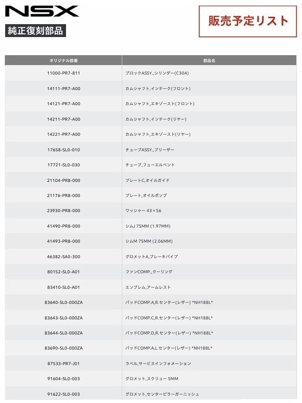Select part number 11000-PR7-811
The width and height of the screenshot is (302, 403).
(63, 73)
